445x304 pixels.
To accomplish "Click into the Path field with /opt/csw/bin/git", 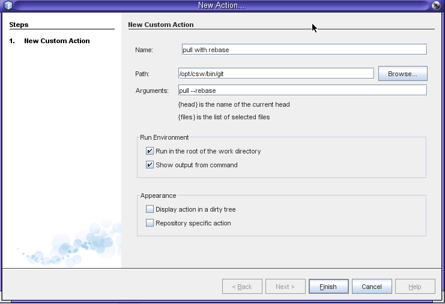I will click(276, 73).
